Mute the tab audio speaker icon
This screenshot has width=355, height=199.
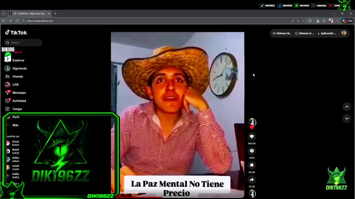15,13
